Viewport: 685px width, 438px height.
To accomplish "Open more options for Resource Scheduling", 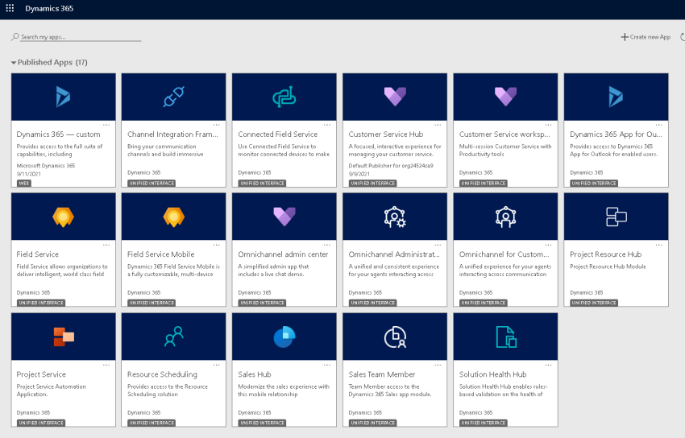I will pos(216,366).
